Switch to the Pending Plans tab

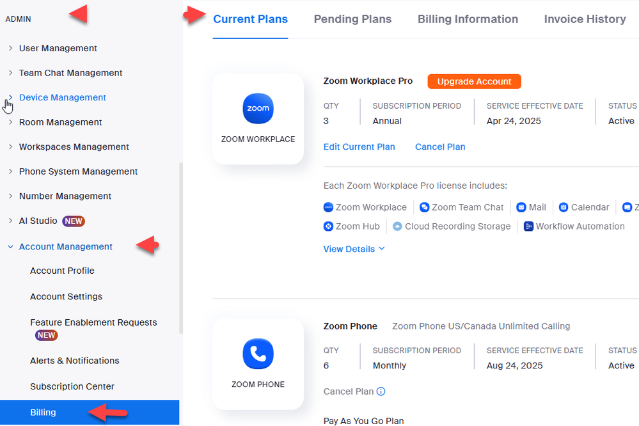[x=352, y=19]
